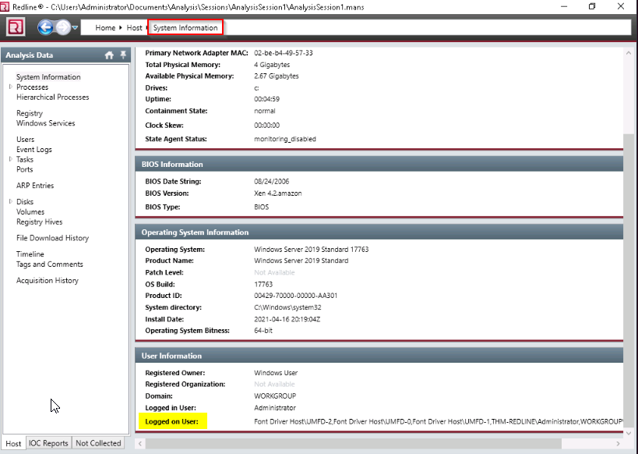
Task: Click the Logged on User label
Action: (x=171, y=421)
